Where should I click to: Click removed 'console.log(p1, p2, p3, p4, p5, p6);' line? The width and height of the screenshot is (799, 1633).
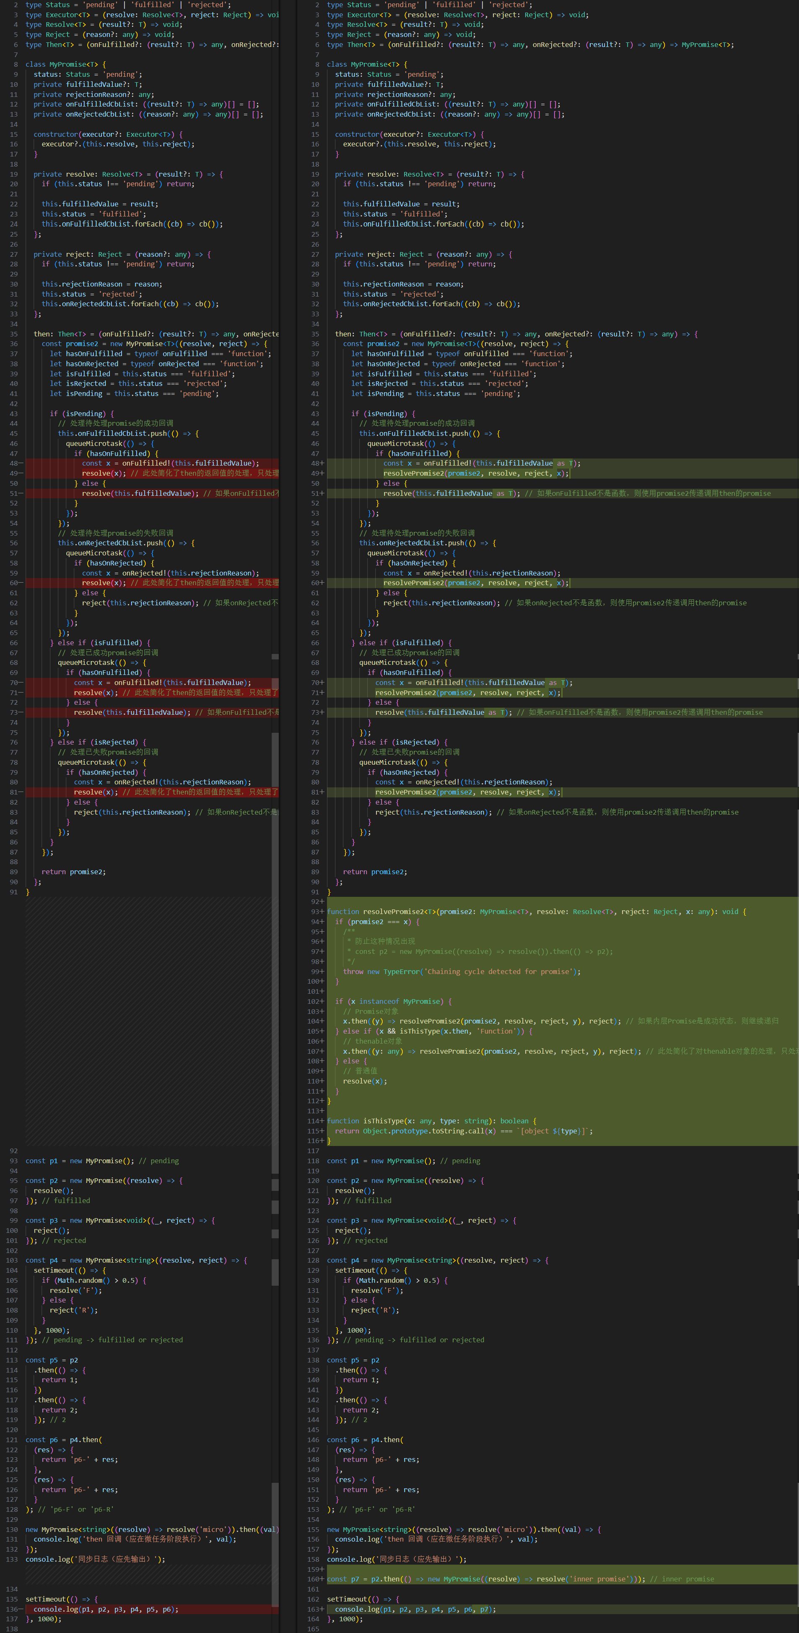(106, 1609)
